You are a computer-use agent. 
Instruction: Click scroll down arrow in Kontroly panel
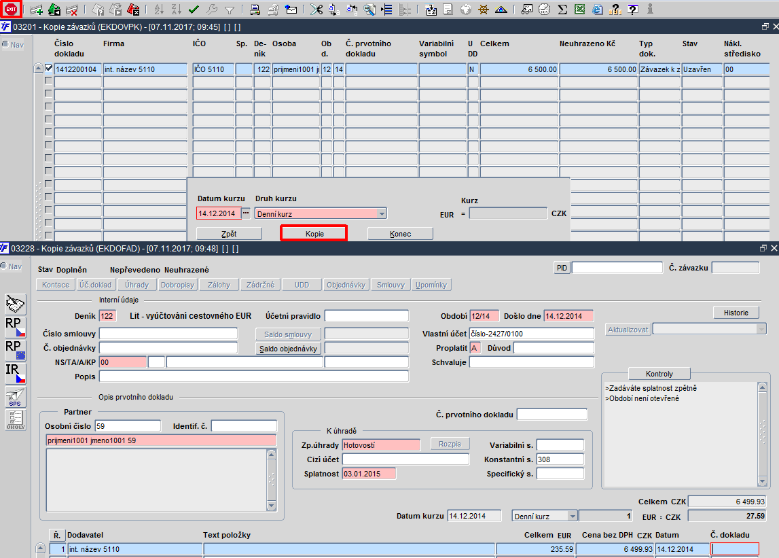[762, 481]
